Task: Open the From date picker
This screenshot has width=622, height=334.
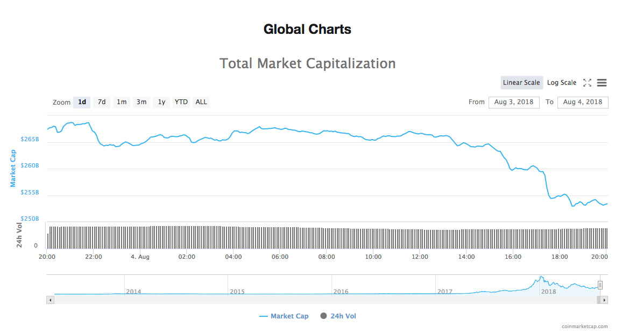Action: pos(514,102)
